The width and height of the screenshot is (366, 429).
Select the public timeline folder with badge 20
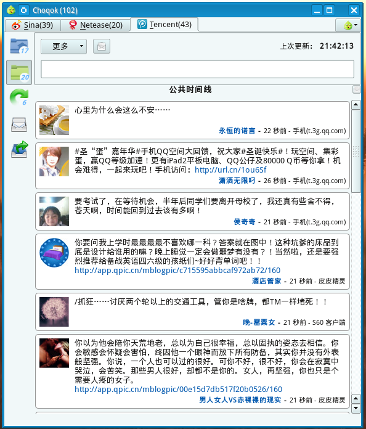point(19,73)
